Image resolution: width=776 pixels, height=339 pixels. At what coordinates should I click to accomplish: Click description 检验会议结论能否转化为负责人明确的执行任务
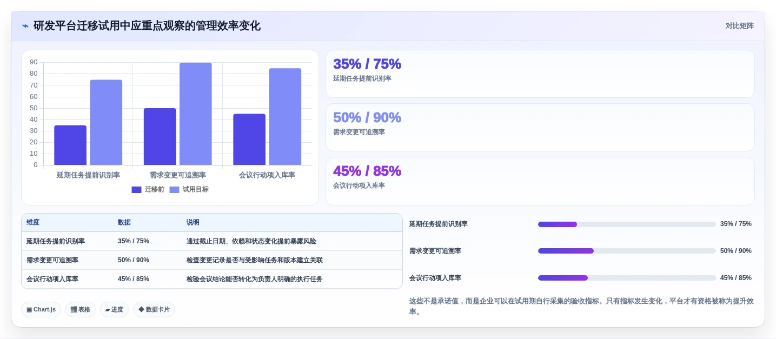click(x=255, y=279)
